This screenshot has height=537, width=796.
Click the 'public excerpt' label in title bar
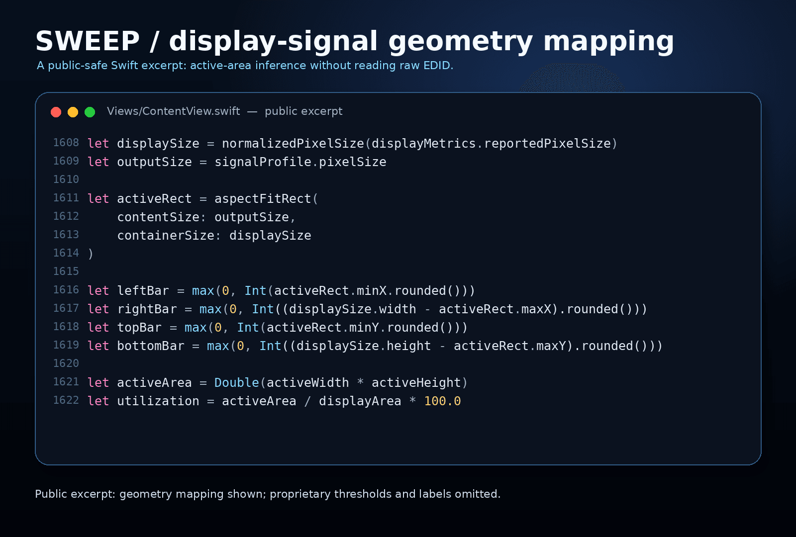303,111
